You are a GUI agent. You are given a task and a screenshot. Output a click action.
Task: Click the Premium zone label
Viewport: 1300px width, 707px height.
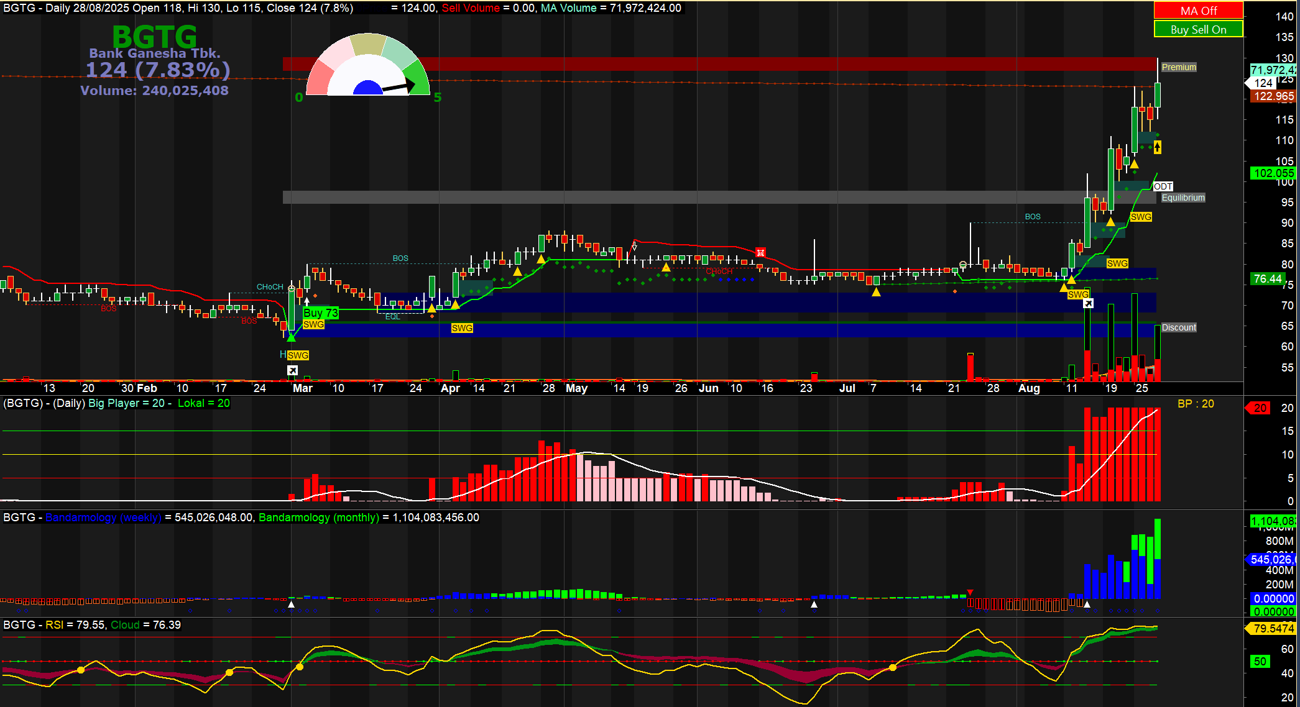tap(1179, 67)
